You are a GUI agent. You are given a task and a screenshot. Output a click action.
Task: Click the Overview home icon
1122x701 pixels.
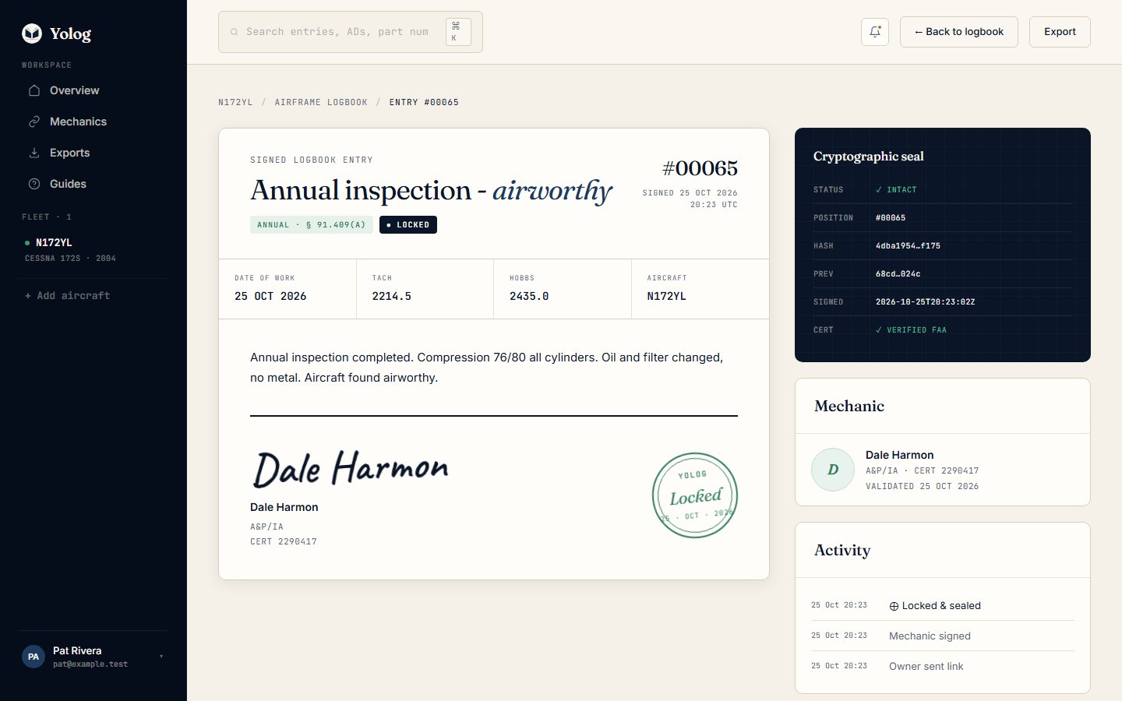34,90
